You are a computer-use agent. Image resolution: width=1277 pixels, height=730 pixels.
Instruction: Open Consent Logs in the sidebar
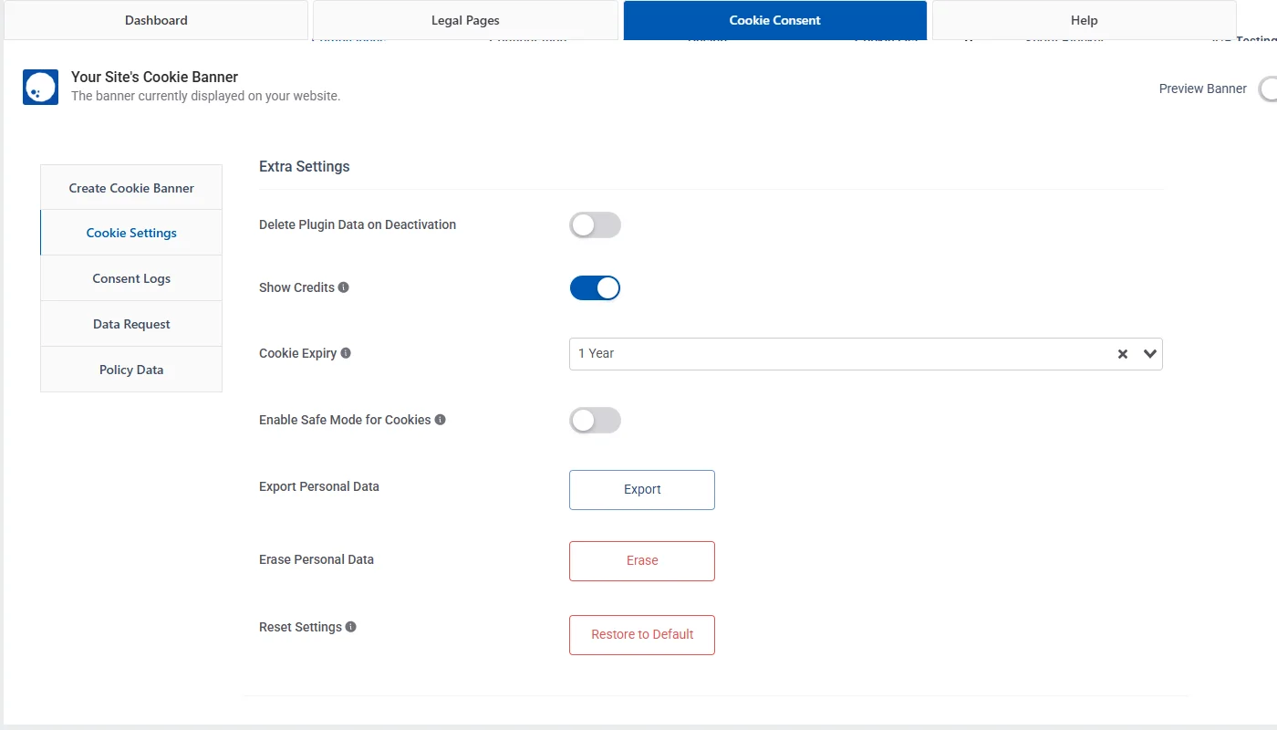pos(131,278)
